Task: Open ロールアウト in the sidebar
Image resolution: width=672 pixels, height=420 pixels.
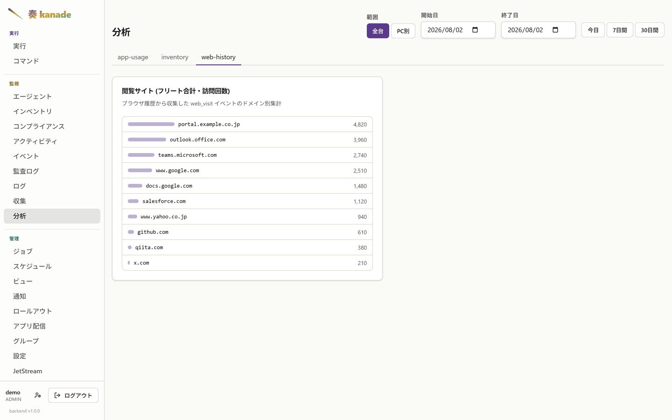Action: [52, 311]
